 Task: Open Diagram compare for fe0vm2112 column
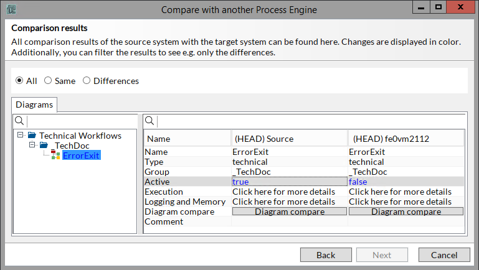tap(405, 212)
